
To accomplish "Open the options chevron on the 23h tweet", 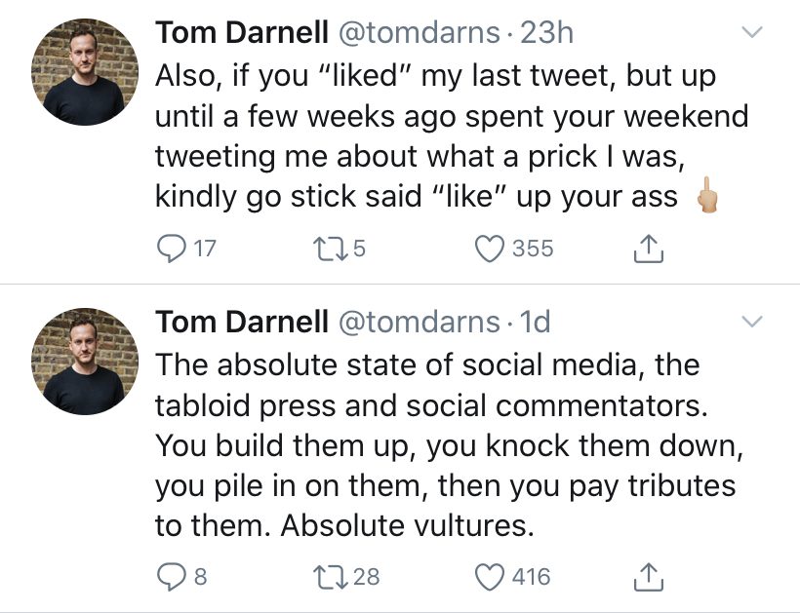I will point(750,32).
